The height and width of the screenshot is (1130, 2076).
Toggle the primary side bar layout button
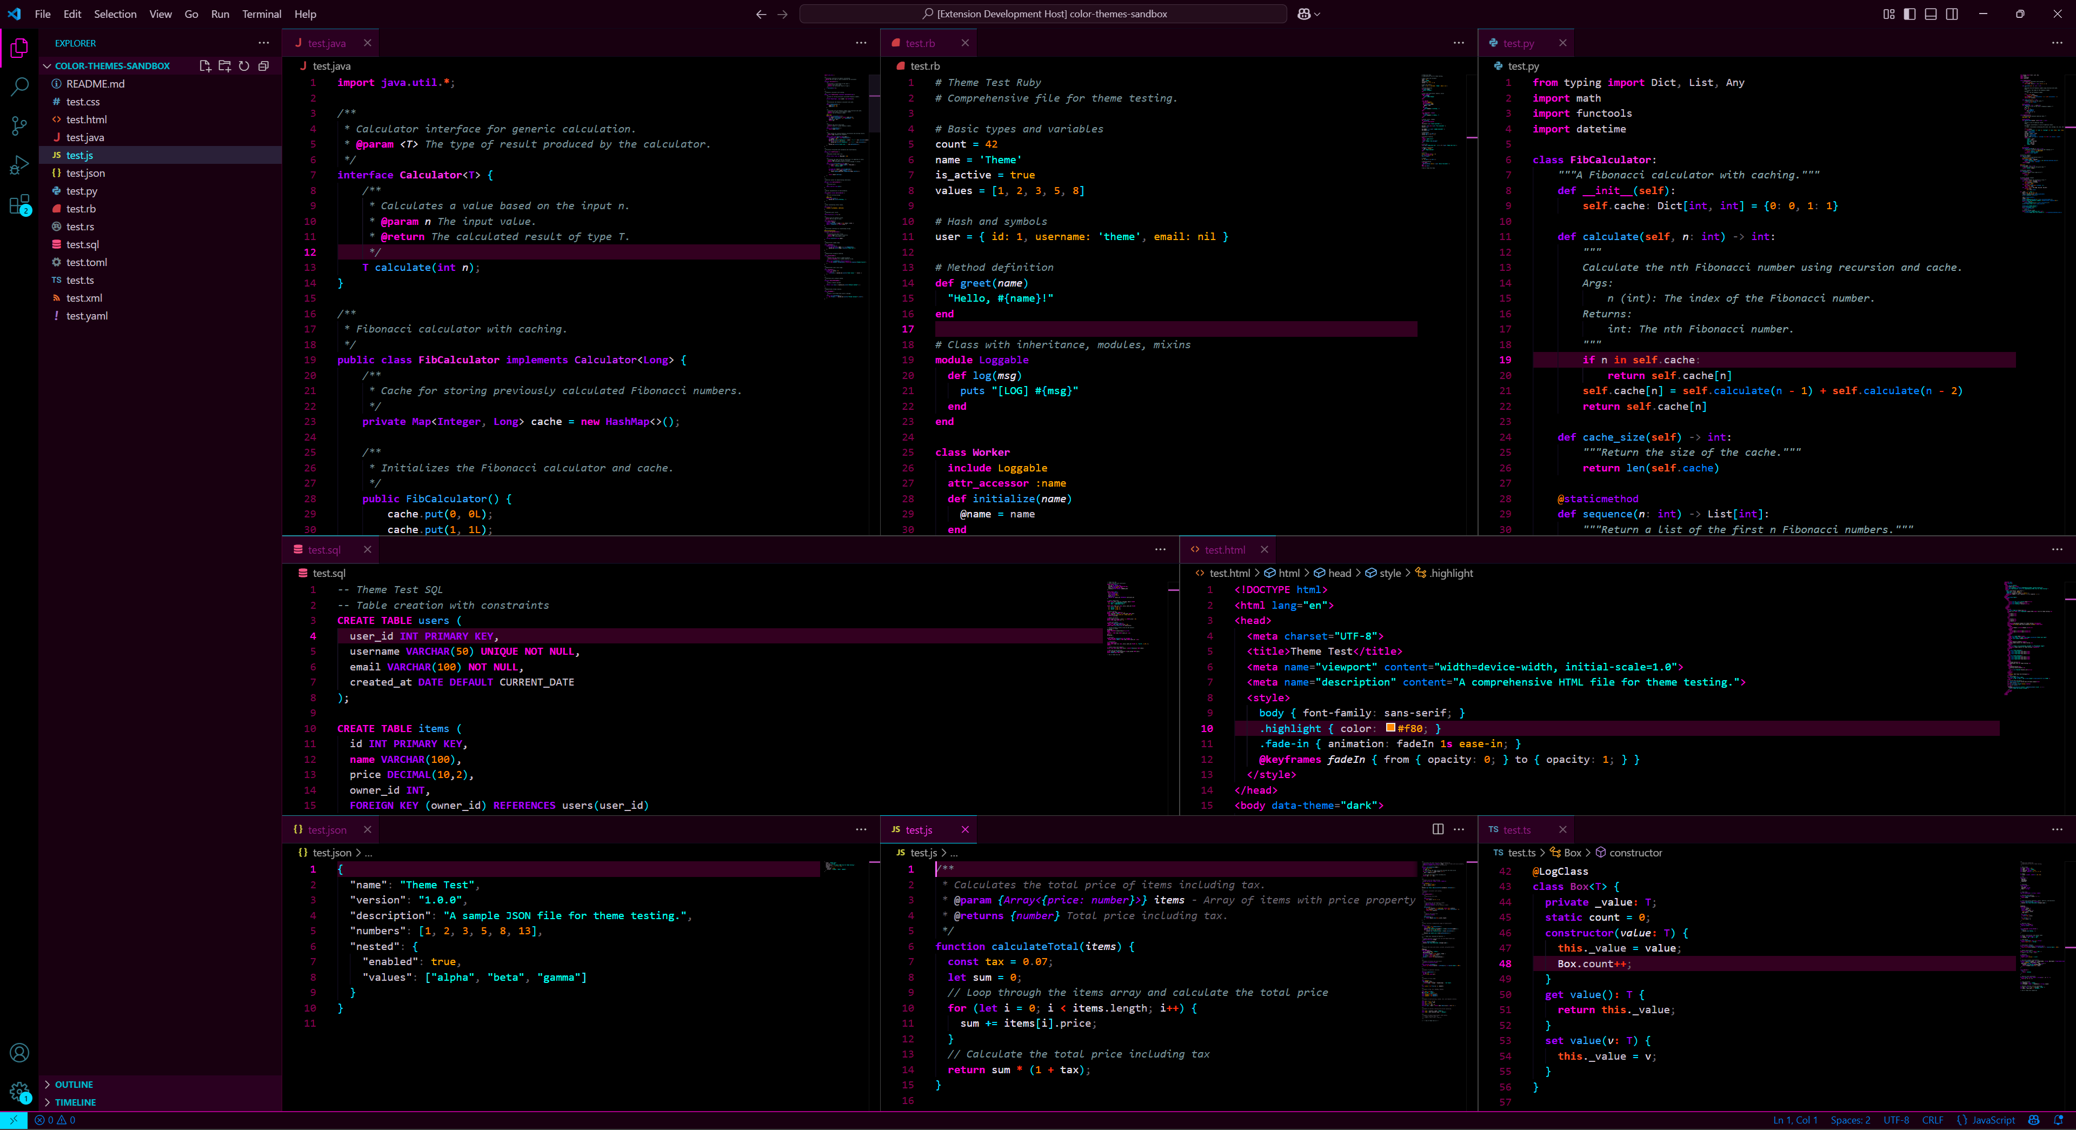(1909, 14)
